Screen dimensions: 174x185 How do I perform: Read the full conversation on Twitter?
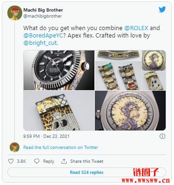pos(61,148)
